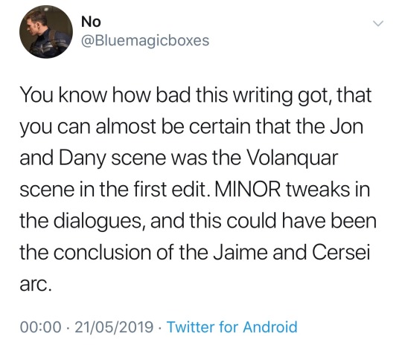Open the Twitter for Android source link
This screenshot has height=351, width=402.
(x=232, y=327)
